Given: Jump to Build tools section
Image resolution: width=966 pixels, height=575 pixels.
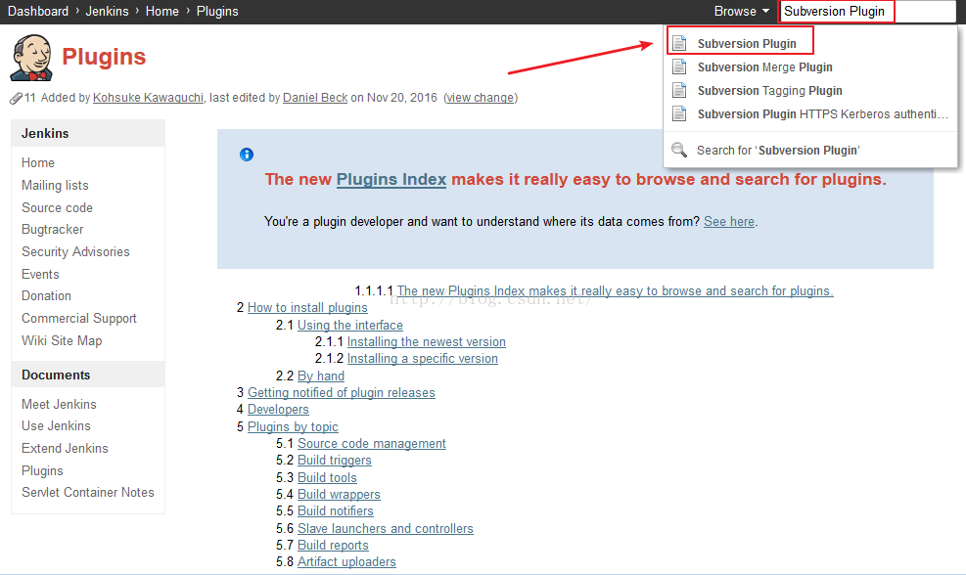Looking at the screenshot, I should [327, 477].
